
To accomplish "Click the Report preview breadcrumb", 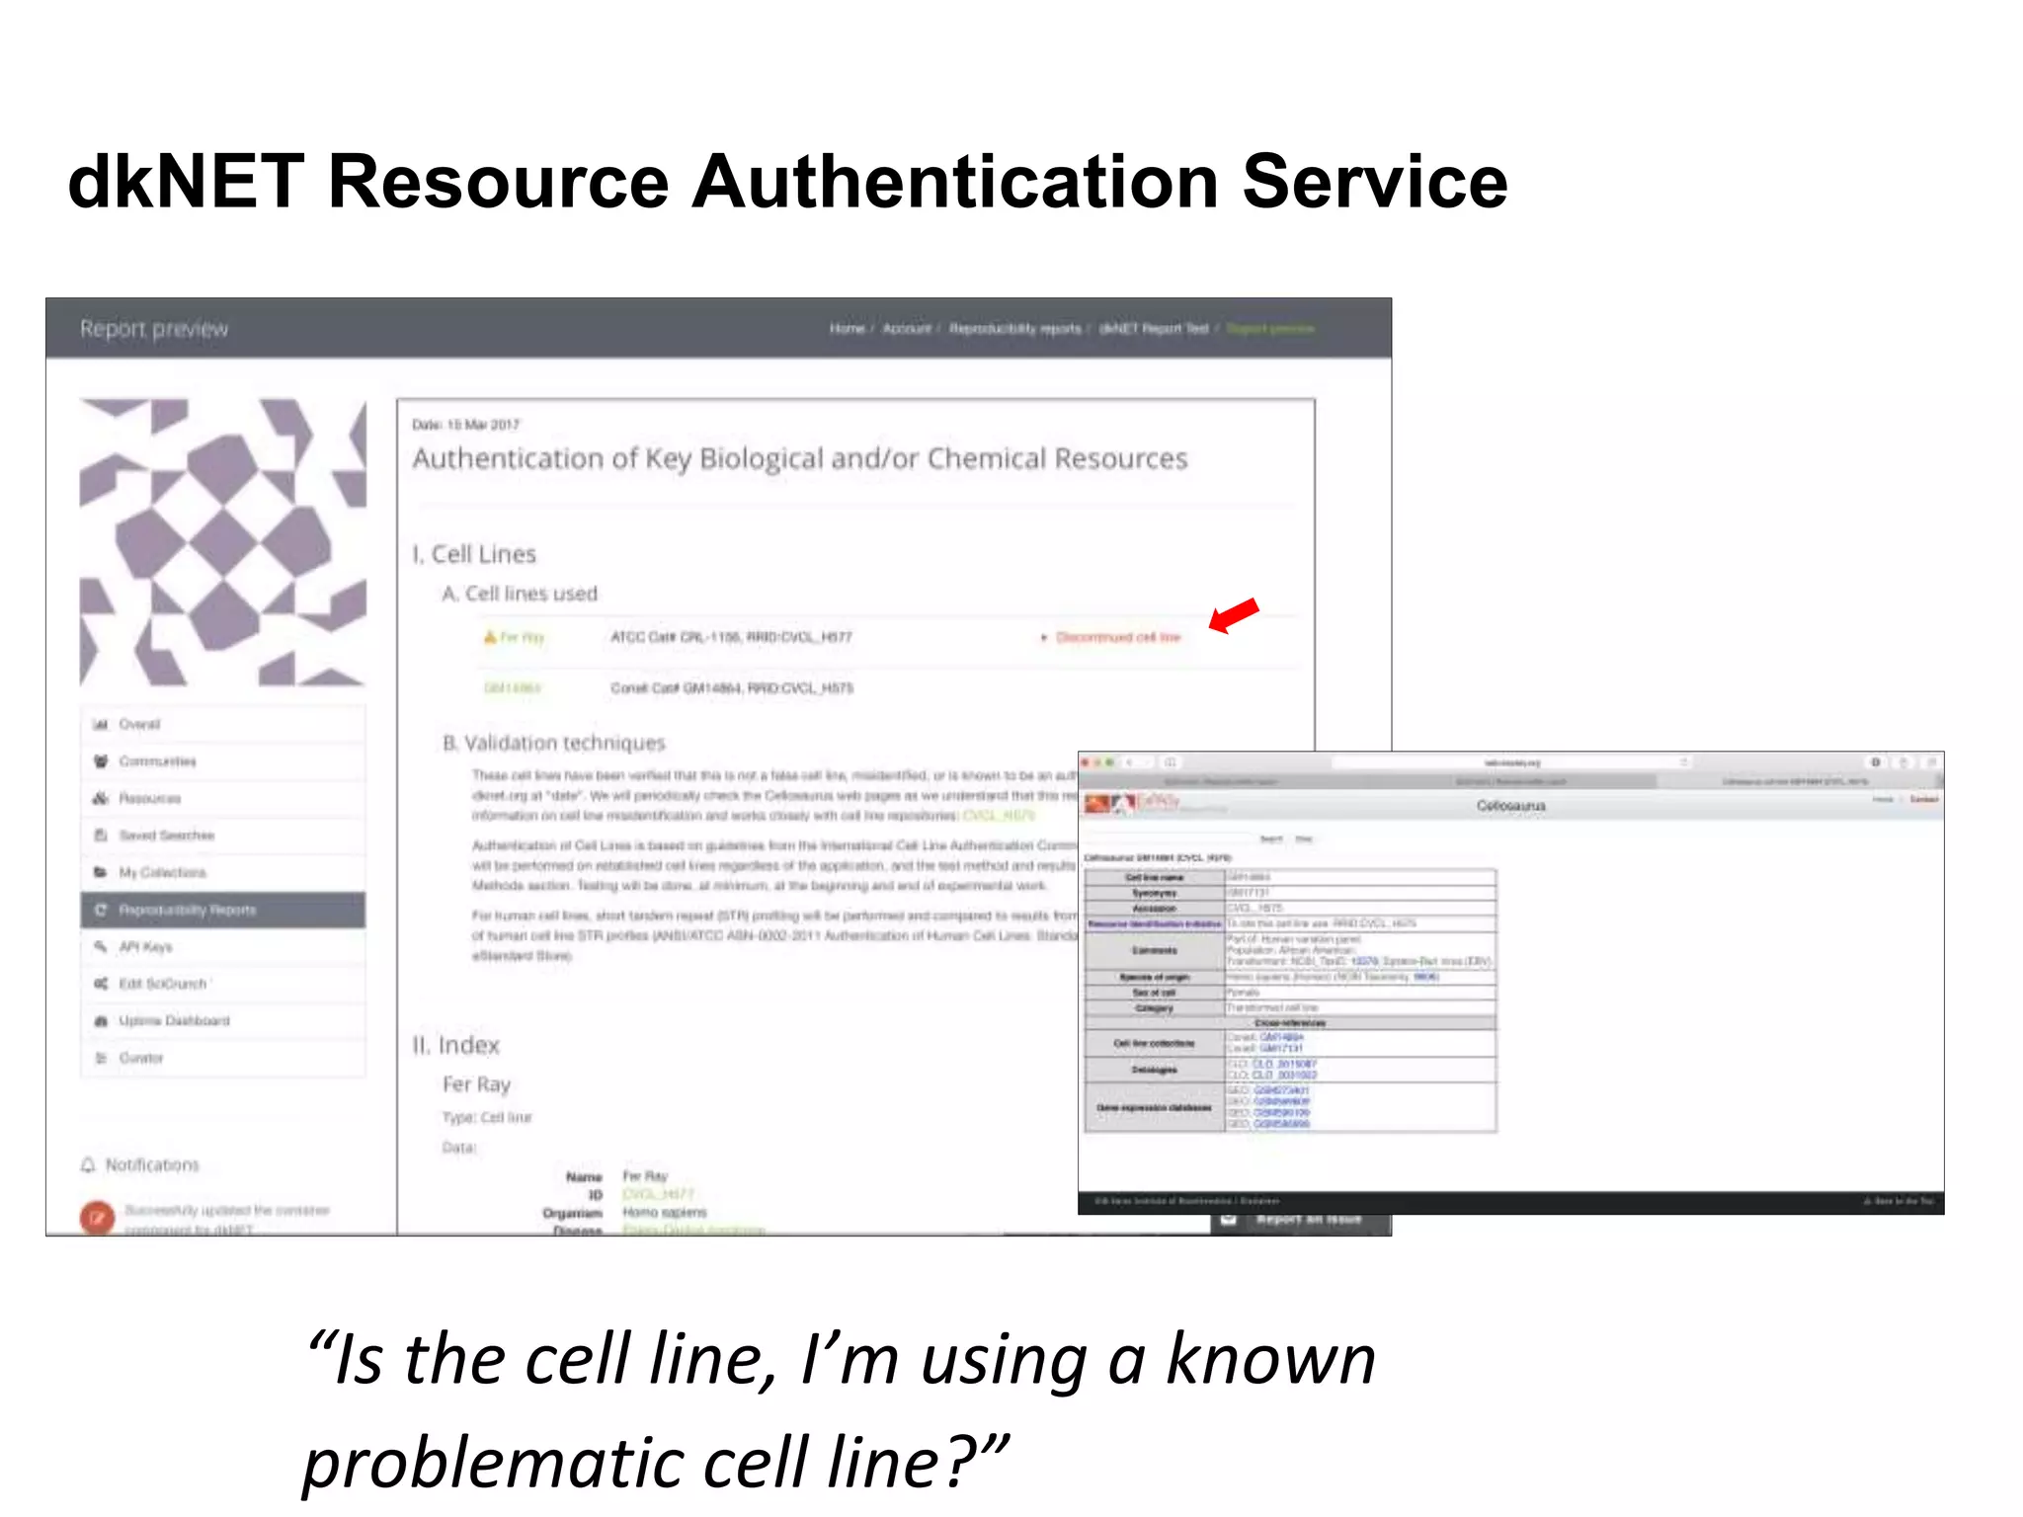I will click(1270, 329).
